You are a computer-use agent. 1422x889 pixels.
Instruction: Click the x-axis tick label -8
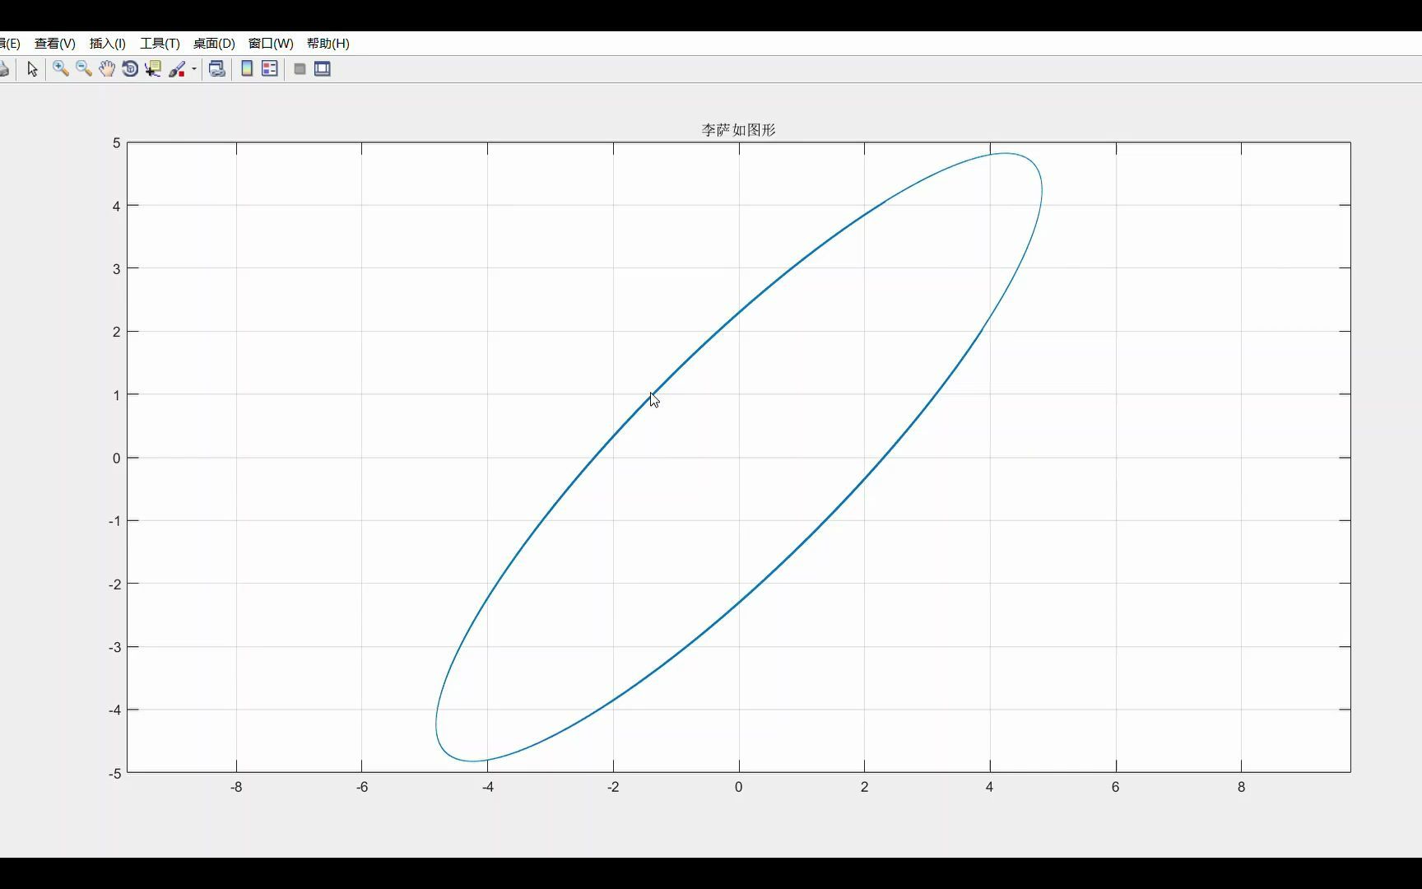pos(236,787)
